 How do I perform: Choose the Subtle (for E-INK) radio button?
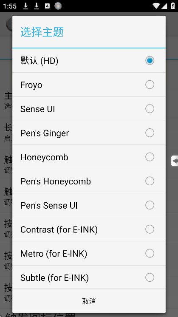(150, 277)
